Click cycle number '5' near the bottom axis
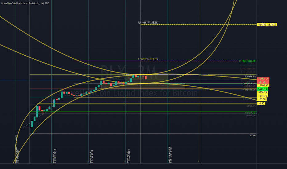287x169 pixels. pyautogui.click(x=198, y=162)
